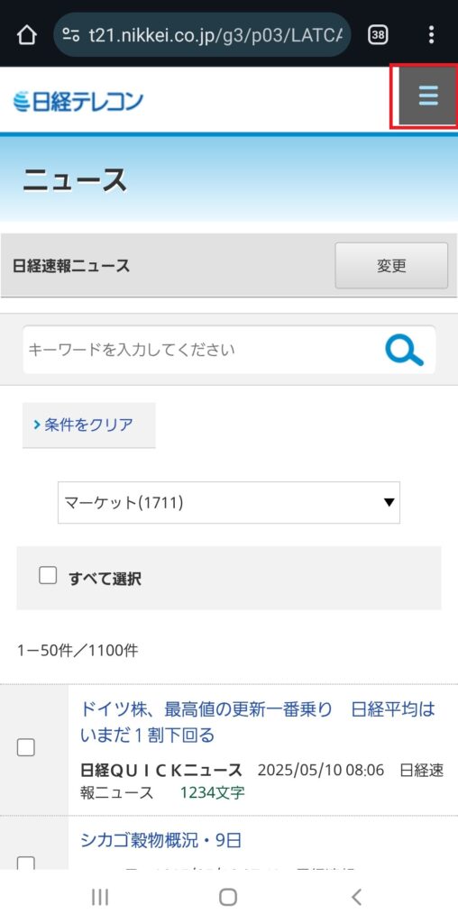Image resolution: width=458 pixels, height=923 pixels.
Task: Tap the Android home navigation button
Action: pos(228,897)
